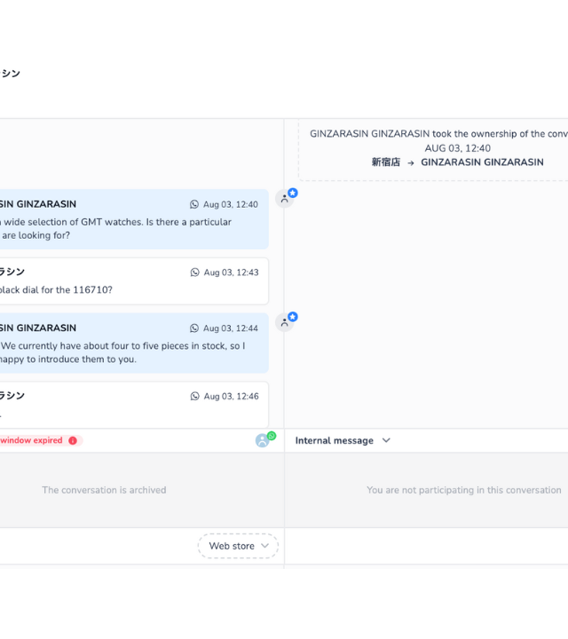The width and height of the screenshot is (568, 639).
Task: Click WhatsApp icon beside Aug 03, 12:46
Action: click(195, 397)
